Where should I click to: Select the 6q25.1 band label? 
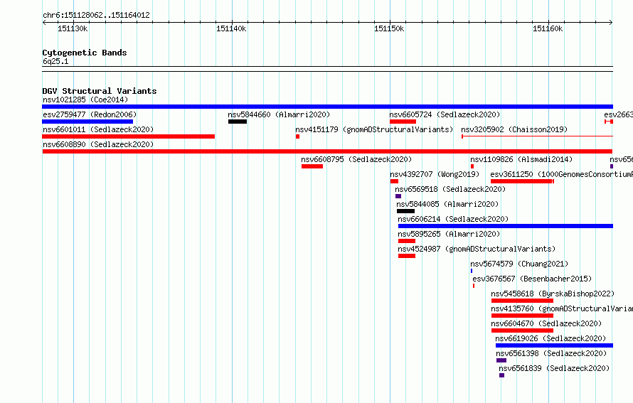[x=55, y=61]
